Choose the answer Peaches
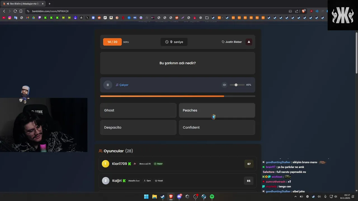Image resolution: width=358 pixels, height=201 pixels. pyautogui.click(x=217, y=110)
